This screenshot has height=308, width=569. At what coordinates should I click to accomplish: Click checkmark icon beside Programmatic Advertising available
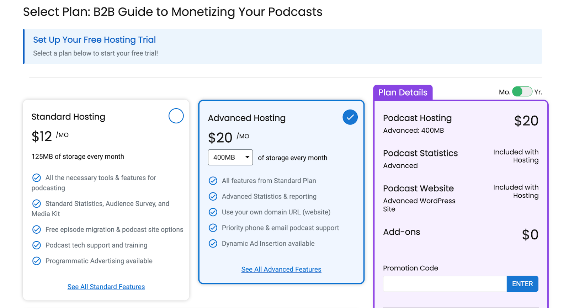coord(37,261)
